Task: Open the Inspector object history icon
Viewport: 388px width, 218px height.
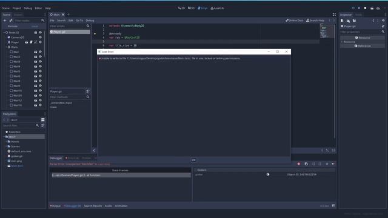Action: click(383, 21)
